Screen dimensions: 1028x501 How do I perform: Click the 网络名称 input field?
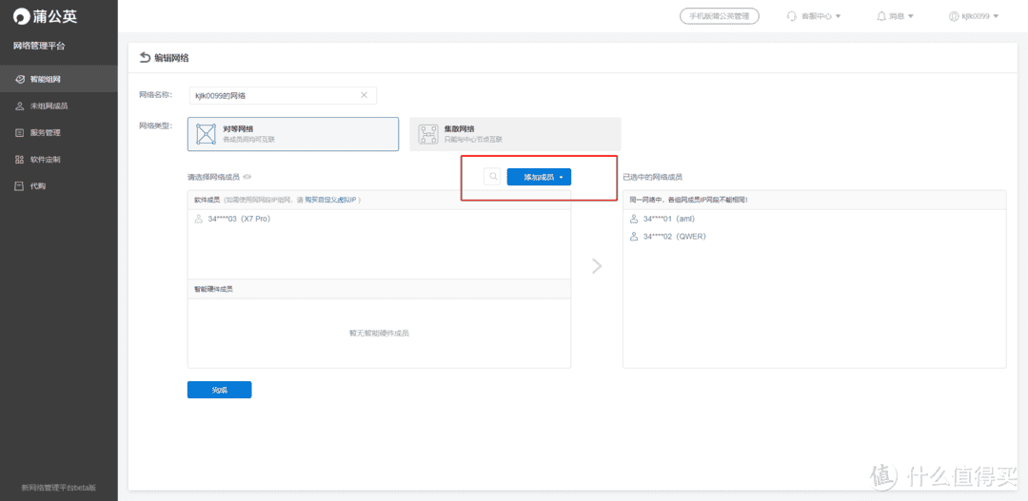coord(271,95)
